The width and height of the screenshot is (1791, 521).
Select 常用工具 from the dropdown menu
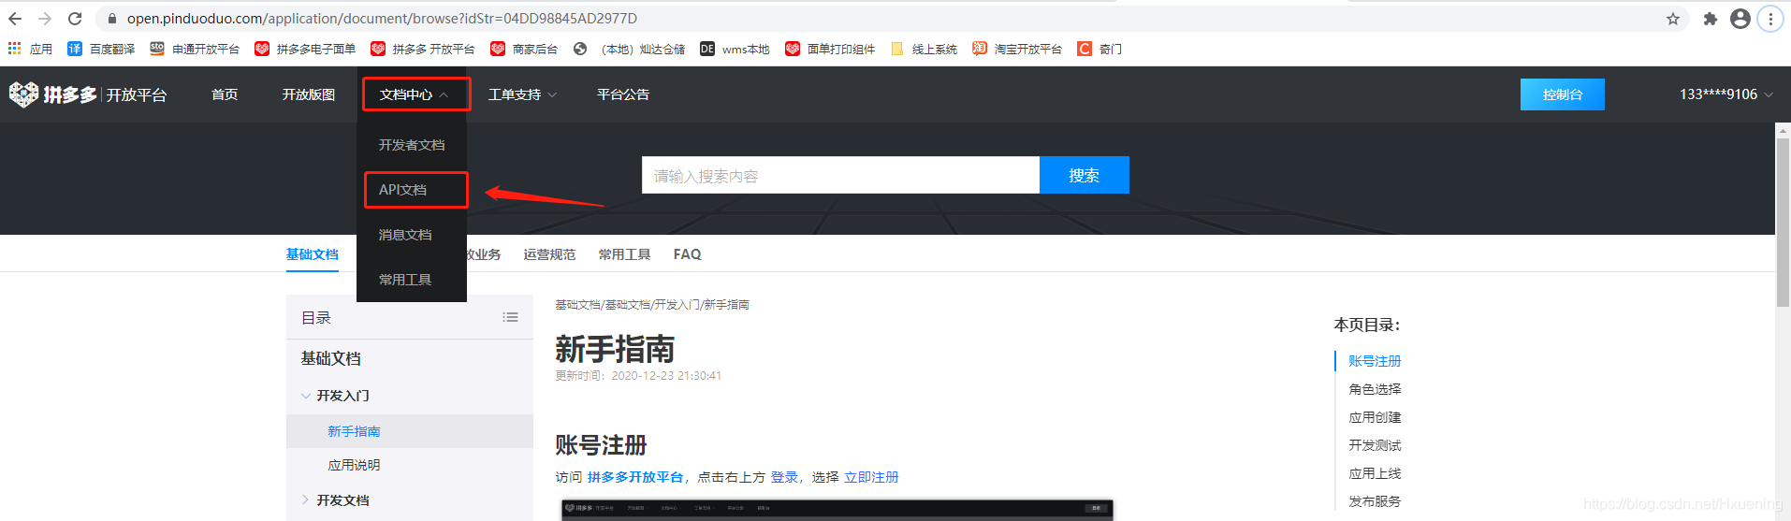412,280
